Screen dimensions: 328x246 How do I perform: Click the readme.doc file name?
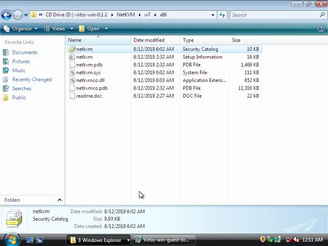pyautogui.click(x=89, y=96)
